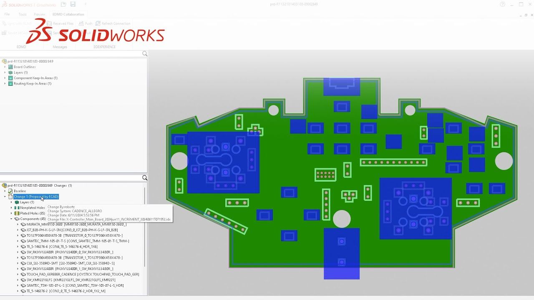
Task: Select Routing Keep-In Areas (1) item
Action: tap(33, 84)
